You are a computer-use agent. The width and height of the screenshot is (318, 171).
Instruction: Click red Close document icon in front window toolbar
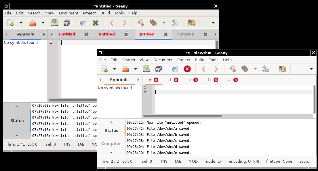click(x=187, y=69)
